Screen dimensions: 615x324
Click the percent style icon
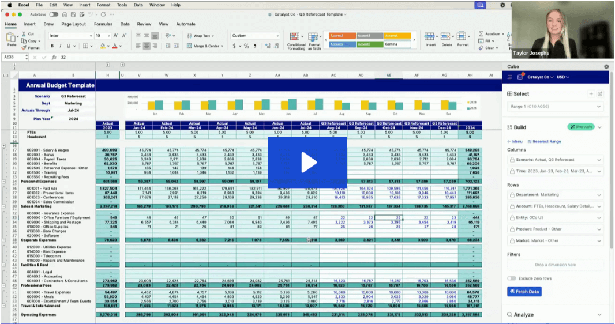[x=246, y=46]
